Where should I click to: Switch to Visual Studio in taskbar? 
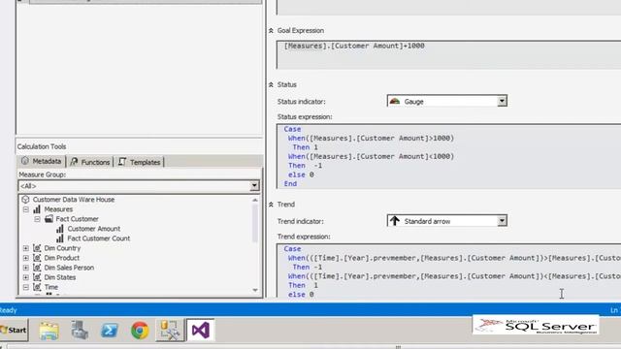201,330
